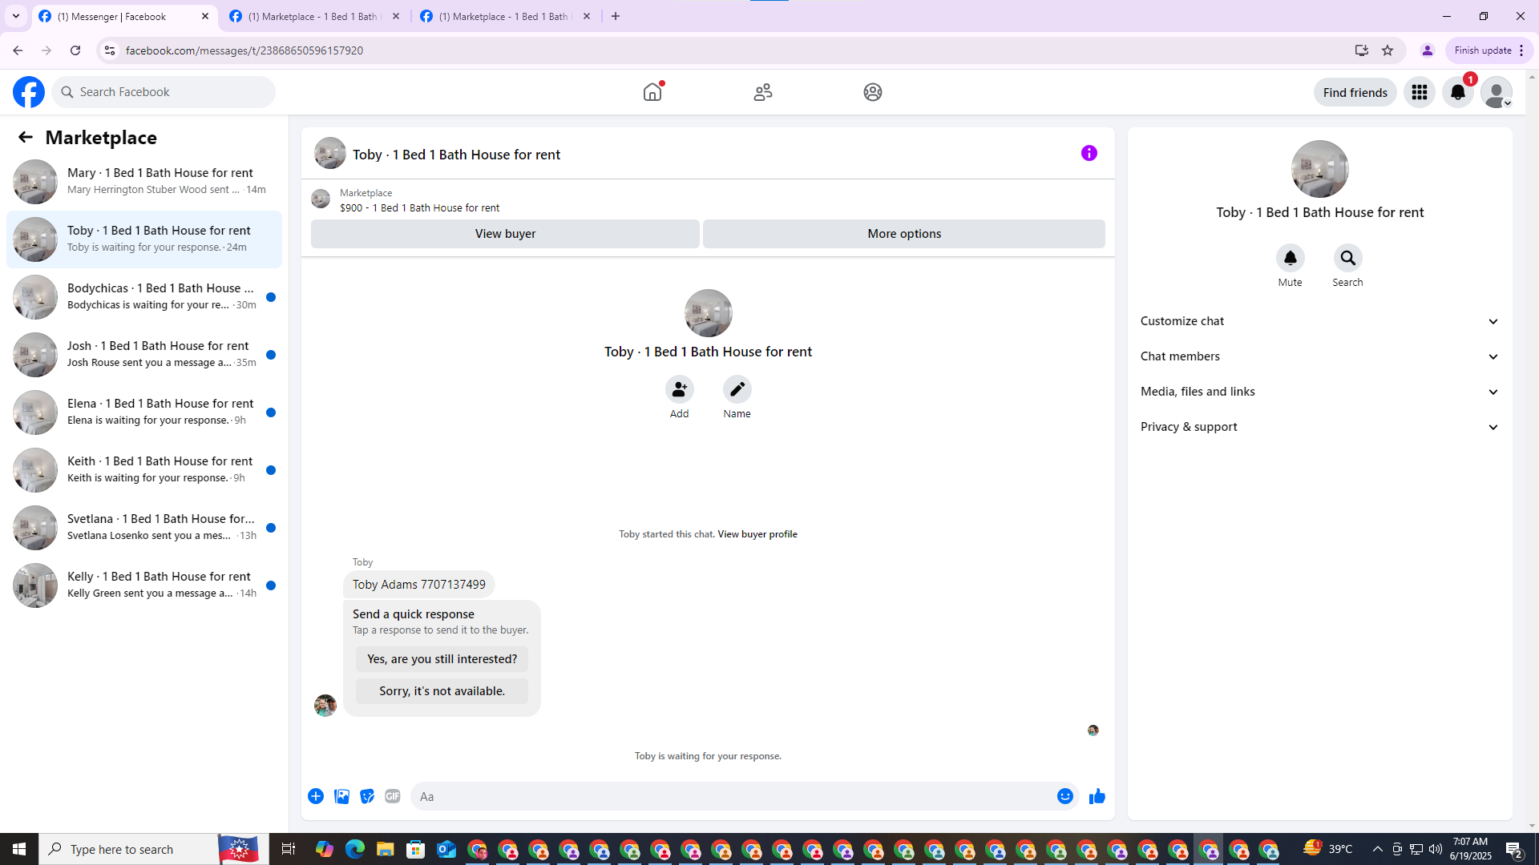Screen dimensions: 1539x865
Task: Open the Marketplace listing thumbnail in header
Action: coord(321,199)
